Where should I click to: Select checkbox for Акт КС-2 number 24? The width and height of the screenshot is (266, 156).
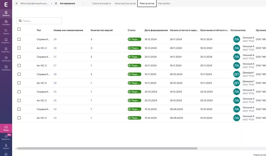19,118
